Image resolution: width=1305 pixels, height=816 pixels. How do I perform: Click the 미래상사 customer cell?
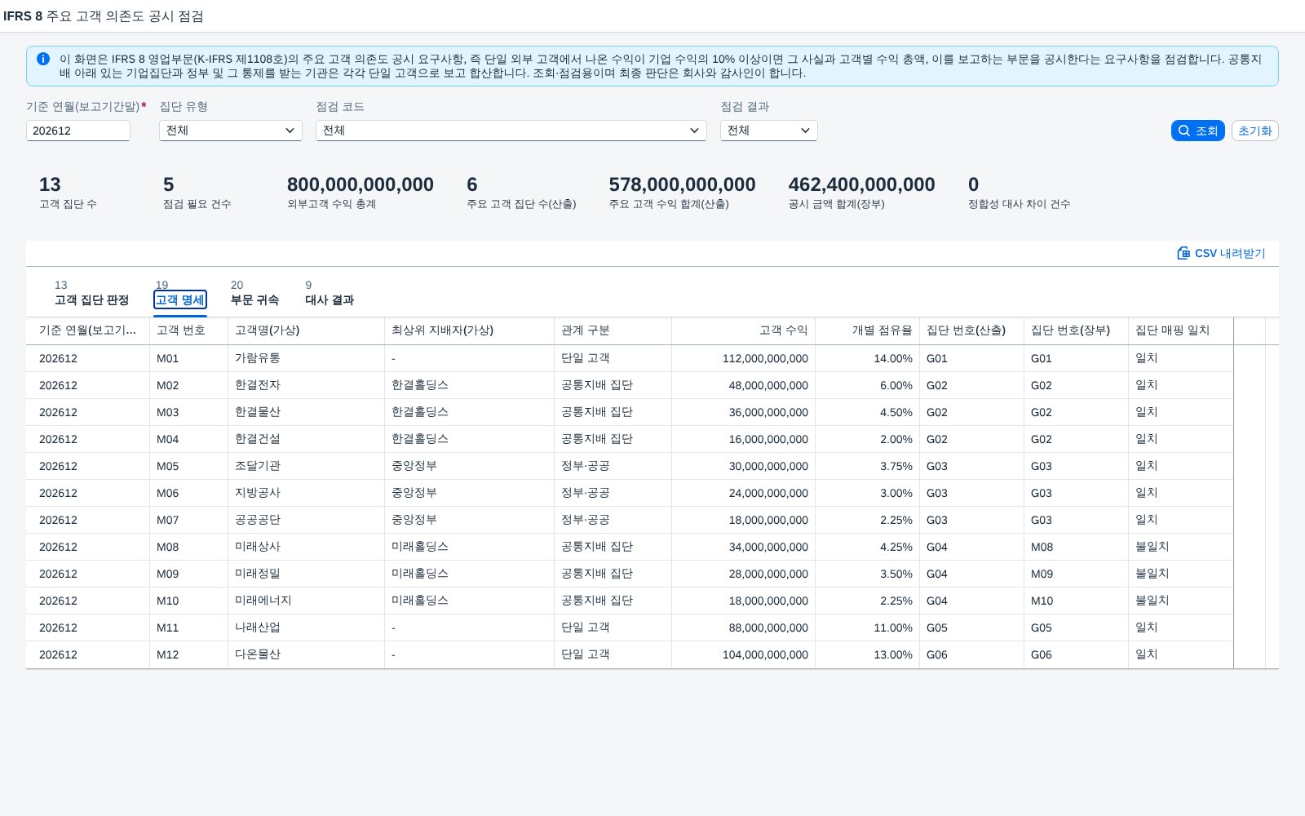[258, 547]
